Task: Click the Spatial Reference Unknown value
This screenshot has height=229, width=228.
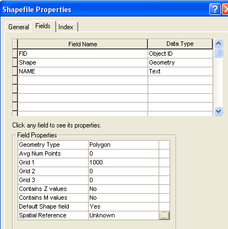Action: [x=123, y=215]
